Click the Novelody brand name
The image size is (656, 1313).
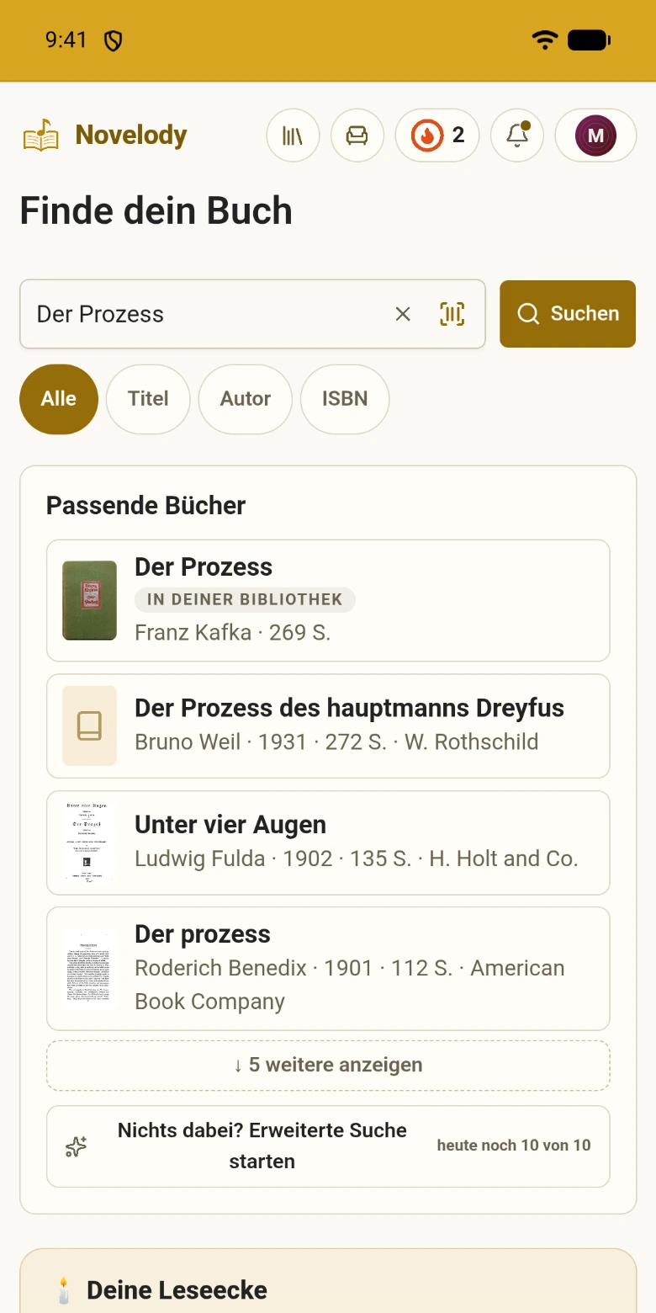click(x=131, y=135)
